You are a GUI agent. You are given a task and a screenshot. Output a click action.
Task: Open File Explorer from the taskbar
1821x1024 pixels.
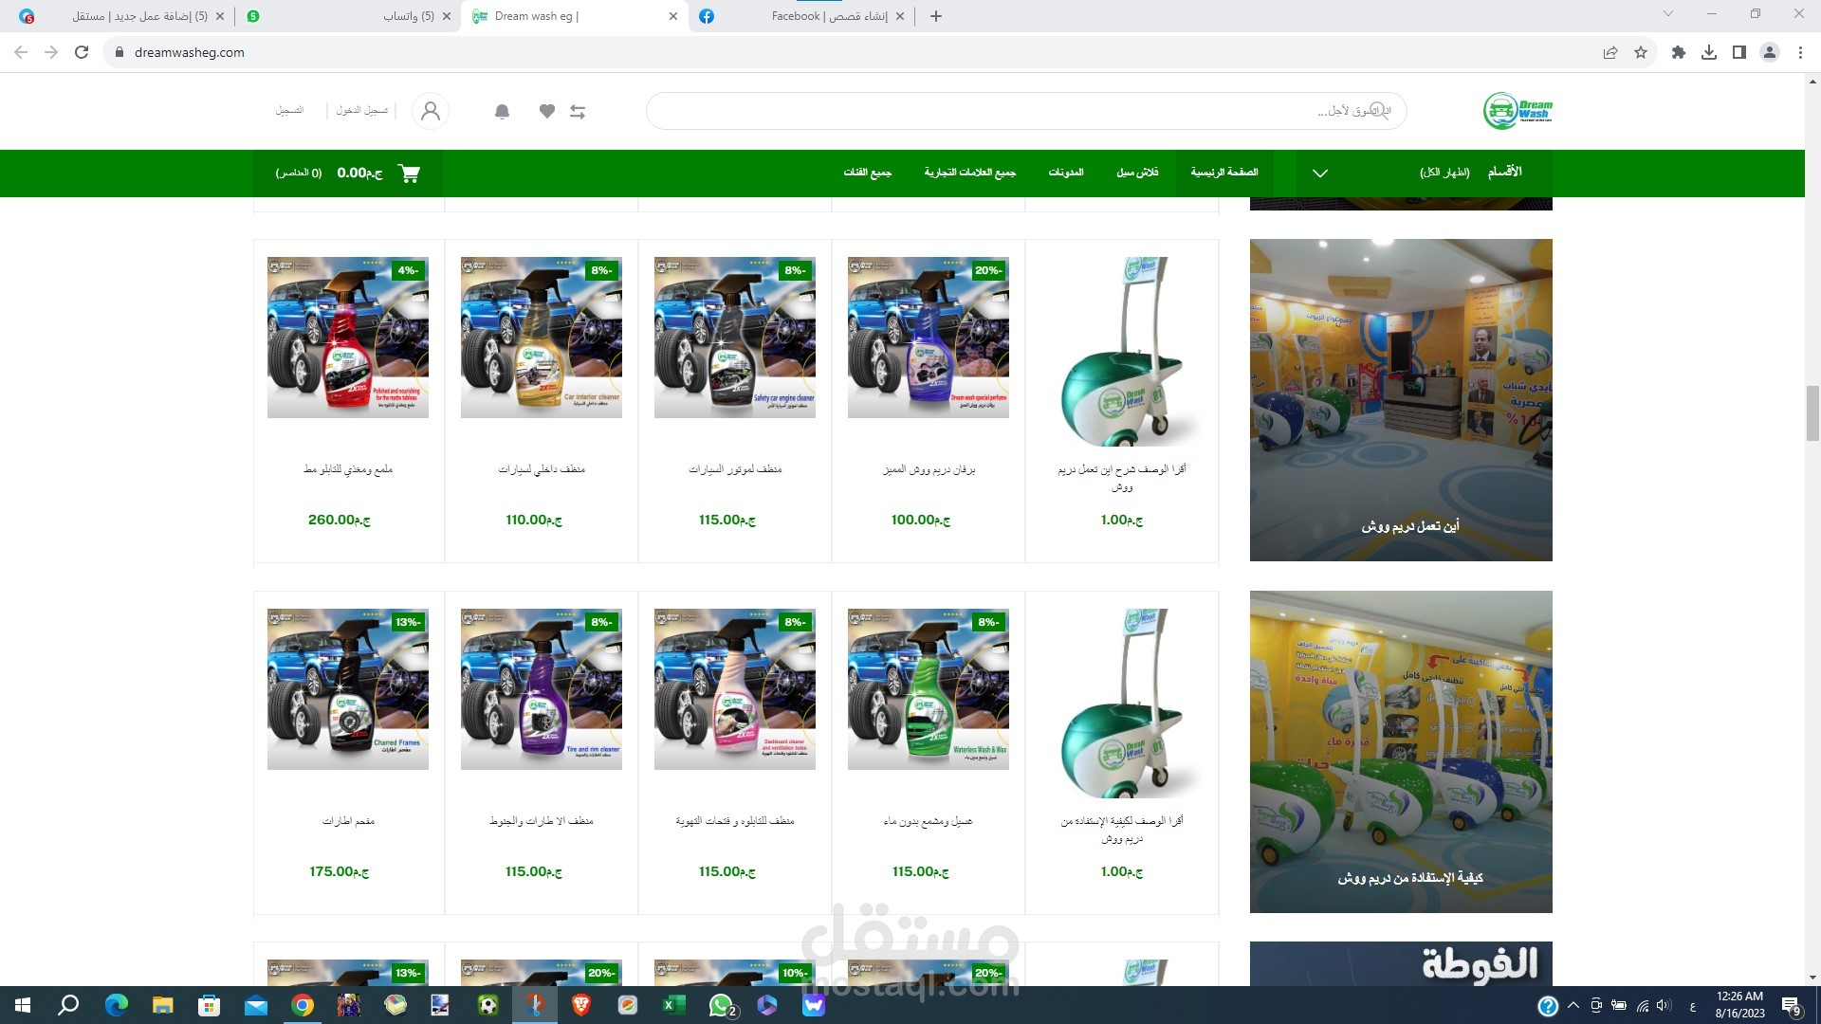coord(162,1005)
